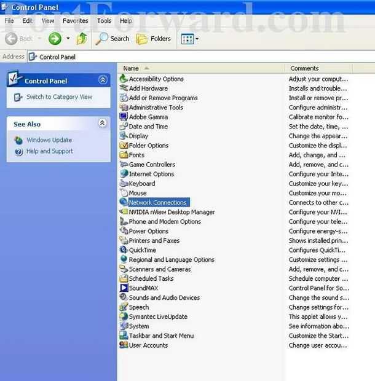Collapse the See Also section chevron
The image size is (375, 381).
tap(102, 123)
